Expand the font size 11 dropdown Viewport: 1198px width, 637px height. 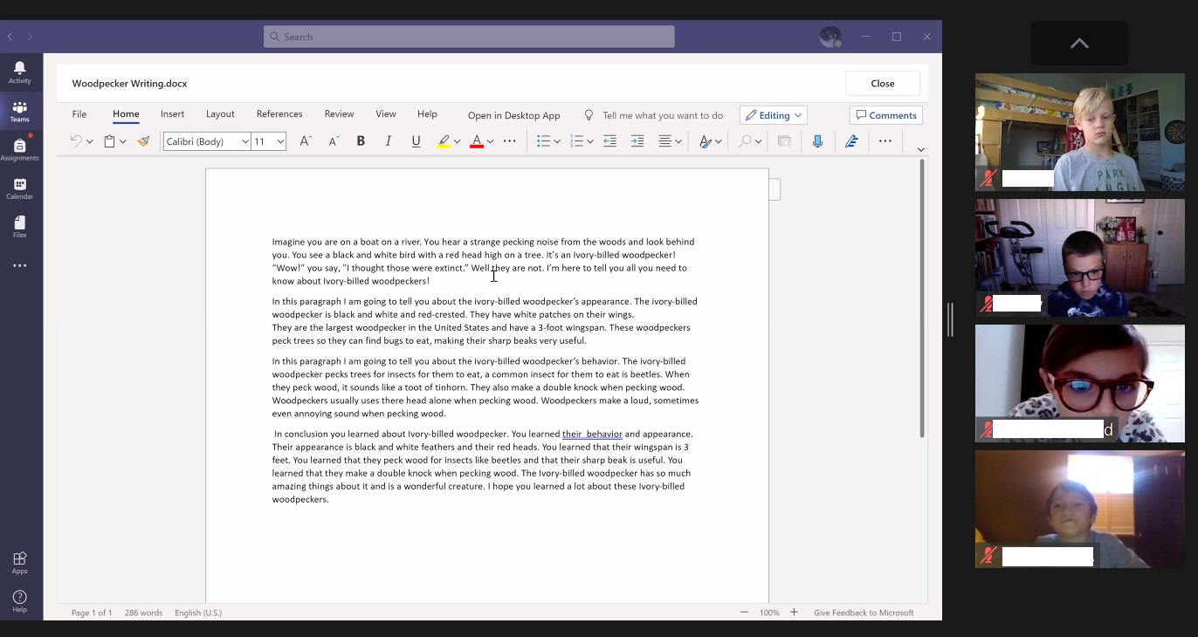click(280, 141)
